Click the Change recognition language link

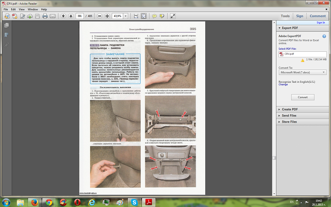click(283, 84)
